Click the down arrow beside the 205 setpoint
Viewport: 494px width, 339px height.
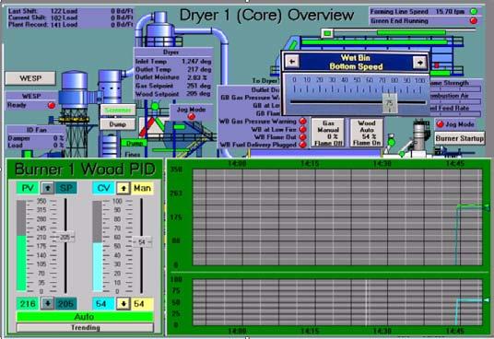[x=48, y=304]
